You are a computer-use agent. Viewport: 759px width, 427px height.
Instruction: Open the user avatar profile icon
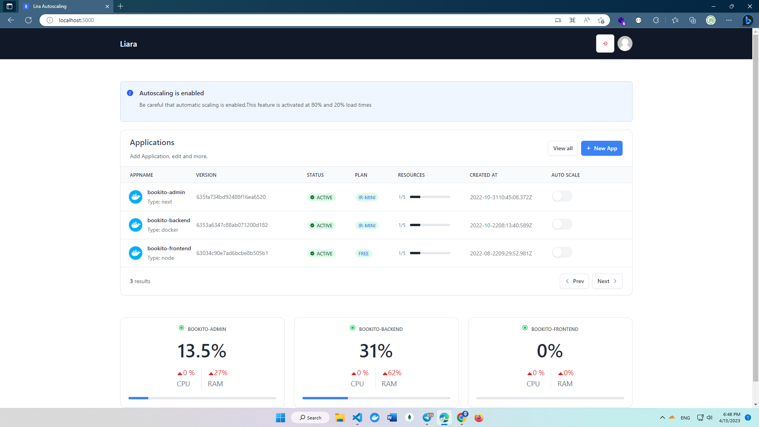[x=625, y=43]
